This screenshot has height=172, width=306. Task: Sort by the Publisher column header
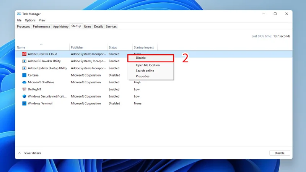[77, 47]
